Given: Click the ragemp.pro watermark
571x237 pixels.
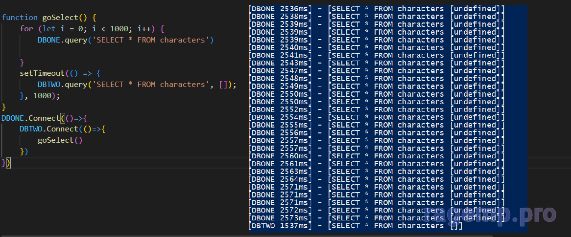Looking at the screenshot, I should [x=490, y=215].
